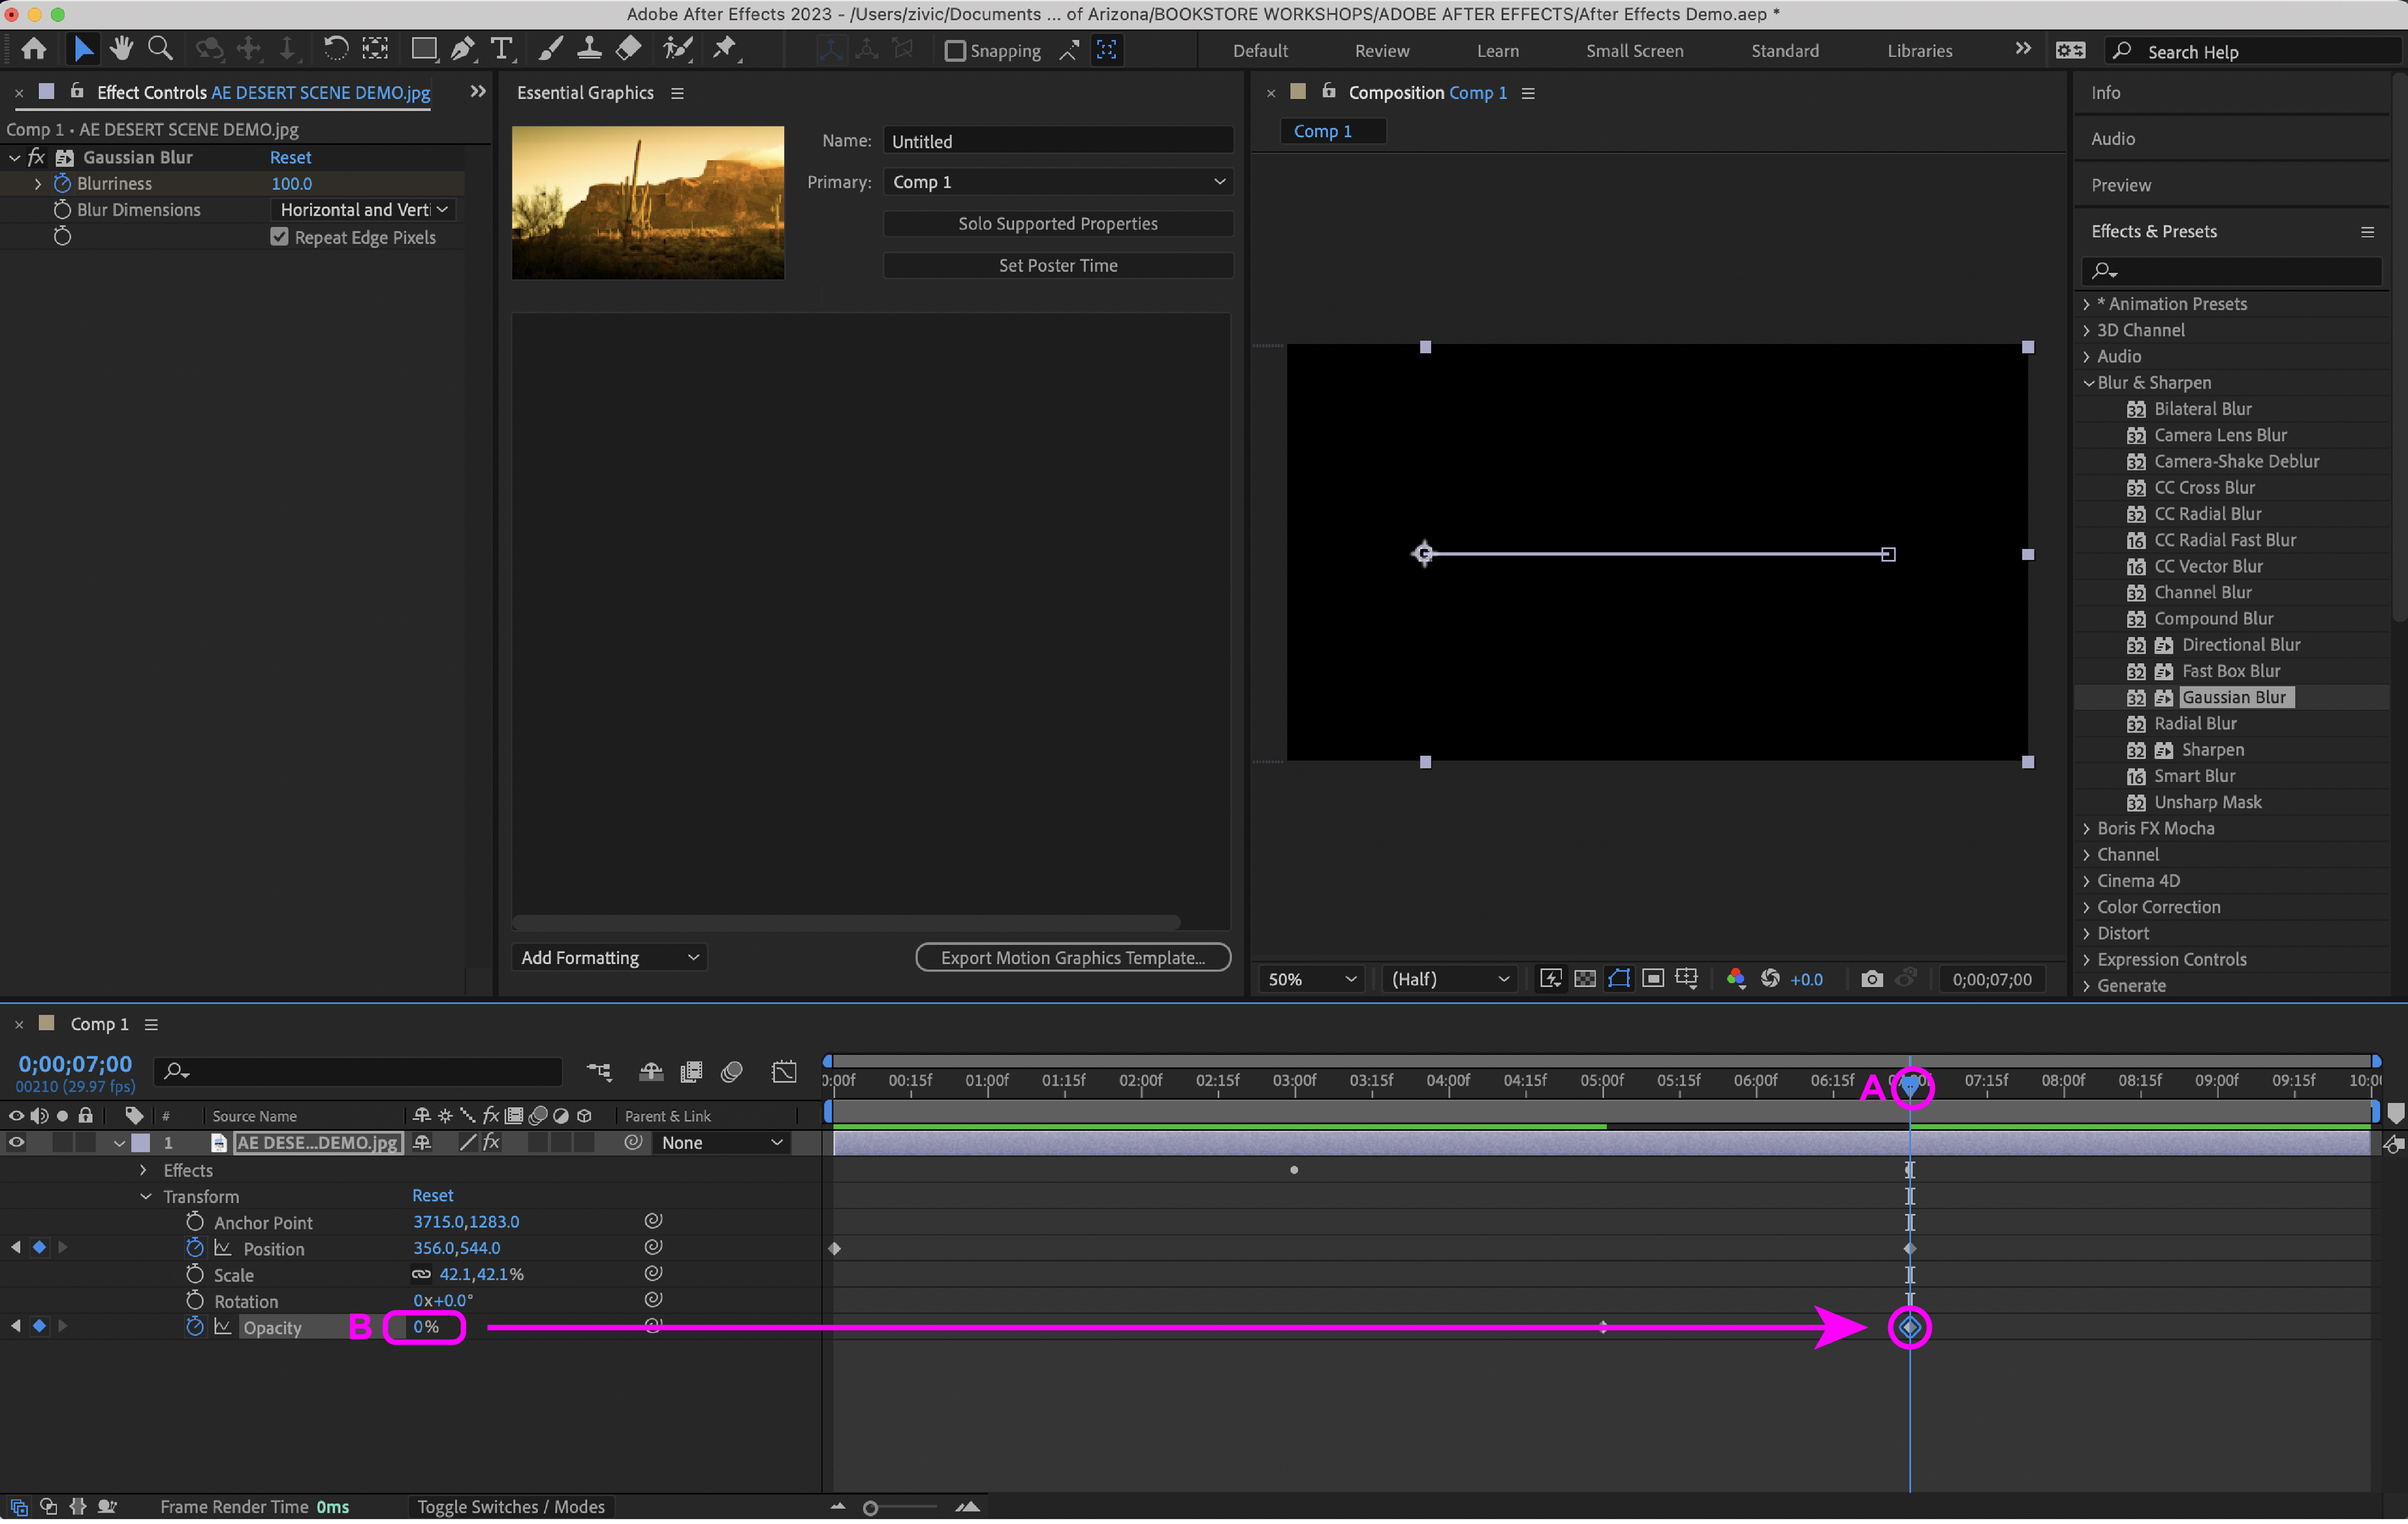Hide the AE DESERT SCENE DEMO layer
This screenshot has width=2408, height=1524.
[16, 1143]
